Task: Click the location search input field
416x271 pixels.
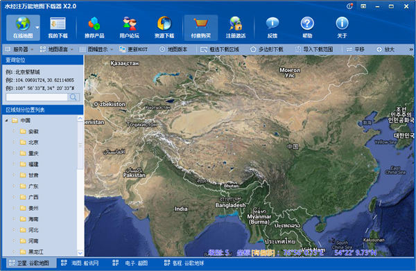Action: pyautogui.click(x=37, y=97)
